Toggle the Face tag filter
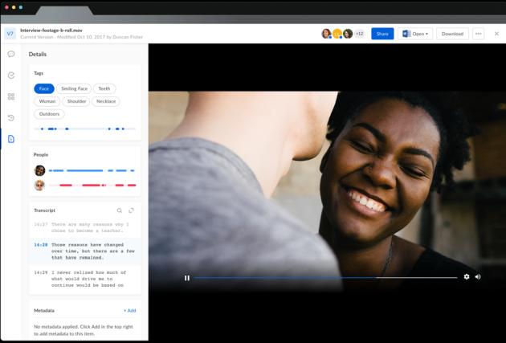The image size is (506, 343). (44, 88)
